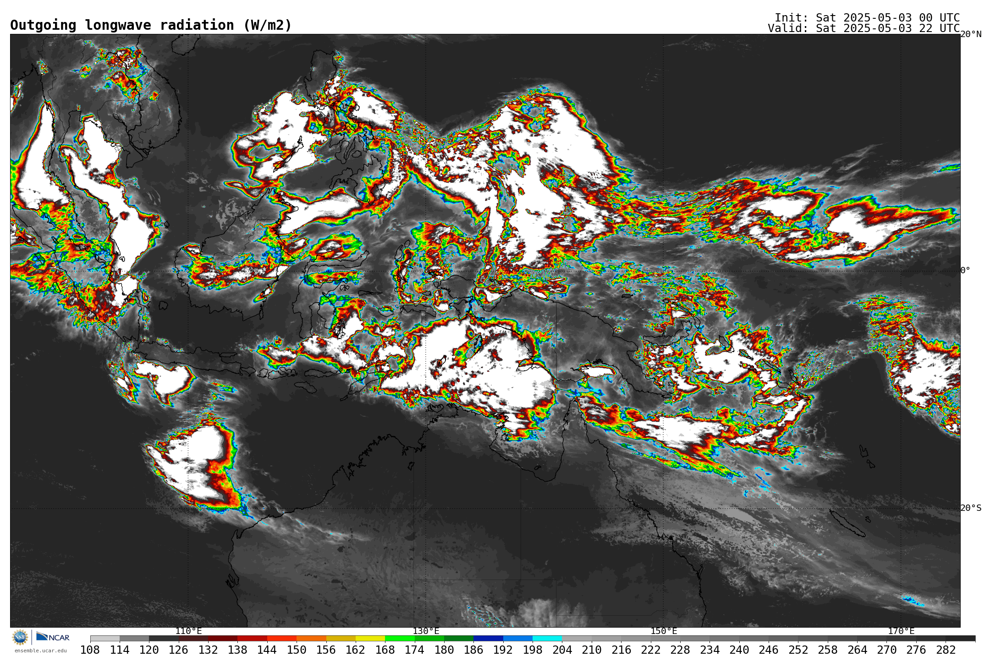Click the '170°E' longitude label
This screenshot has height=656, width=990.
(x=901, y=631)
